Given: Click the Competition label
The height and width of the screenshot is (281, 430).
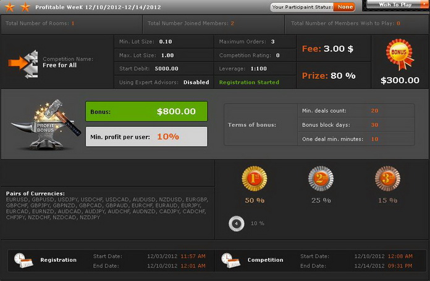Looking at the screenshot, I should coord(266,260).
